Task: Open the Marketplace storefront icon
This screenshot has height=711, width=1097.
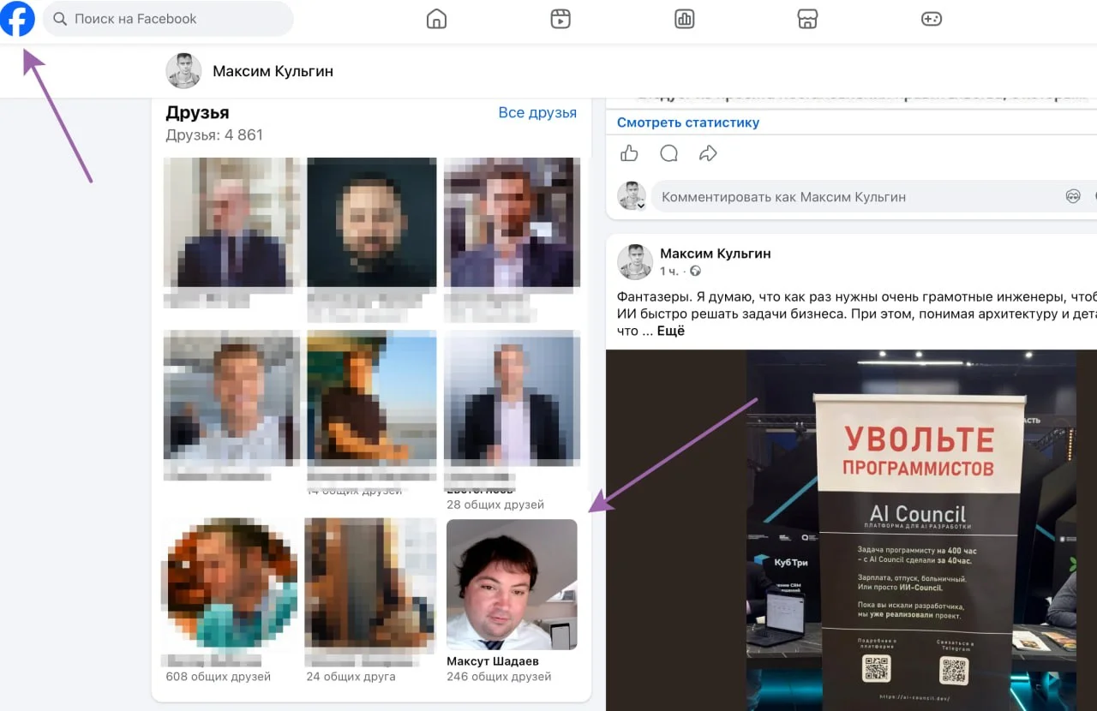Action: tap(807, 19)
